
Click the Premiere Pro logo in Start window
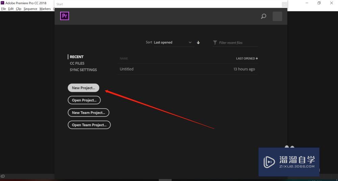click(65, 16)
